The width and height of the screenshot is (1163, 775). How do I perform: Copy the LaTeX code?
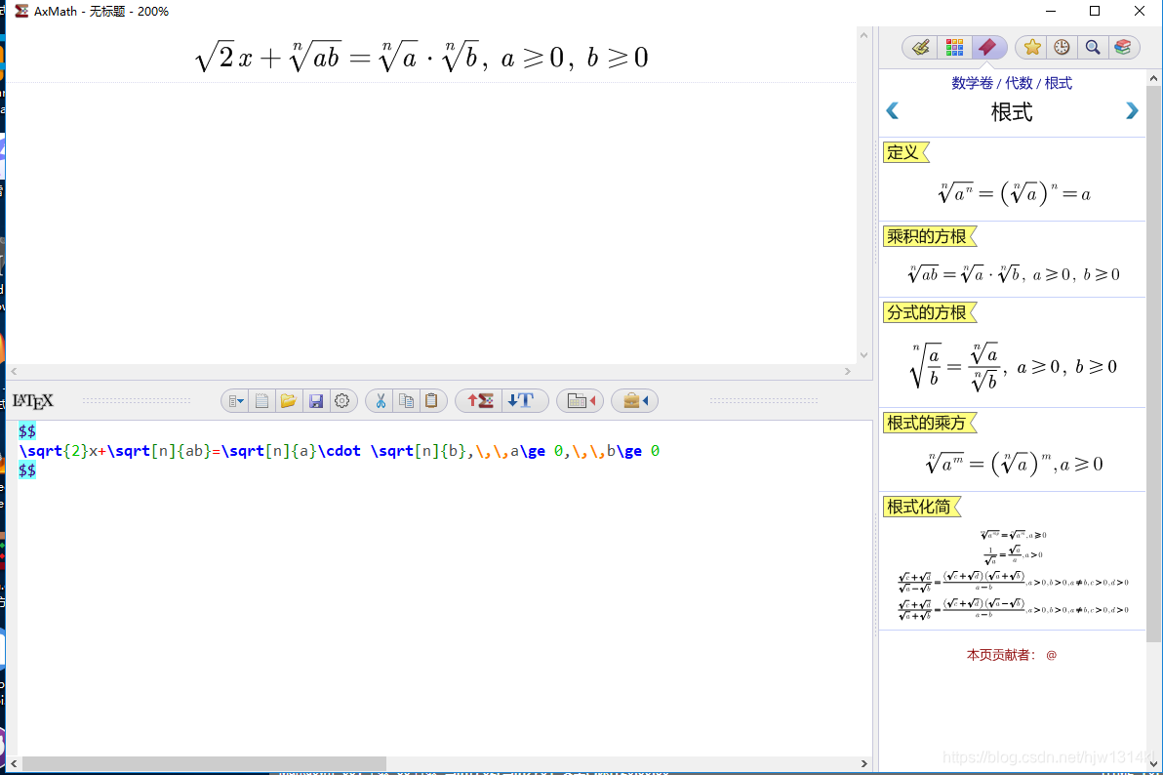407,401
